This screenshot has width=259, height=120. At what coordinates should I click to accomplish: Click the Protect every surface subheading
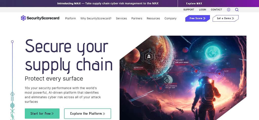[54, 78]
